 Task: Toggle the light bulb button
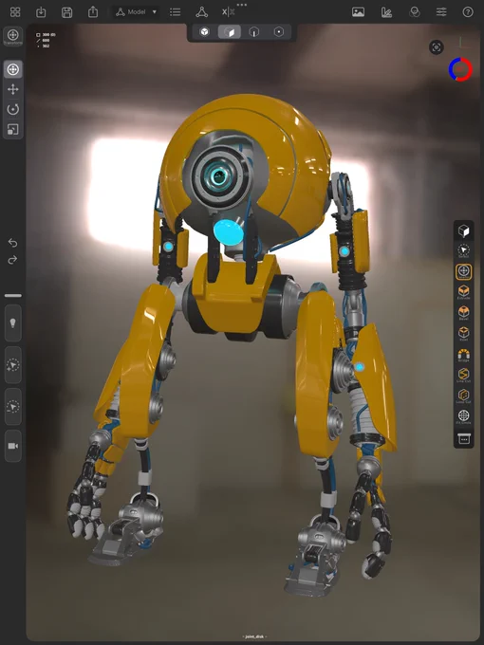coord(13,322)
